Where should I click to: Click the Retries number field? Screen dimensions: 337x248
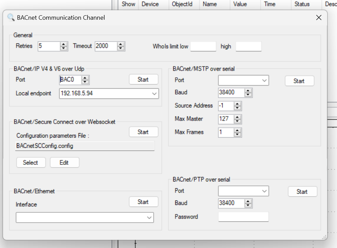pos(49,46)
